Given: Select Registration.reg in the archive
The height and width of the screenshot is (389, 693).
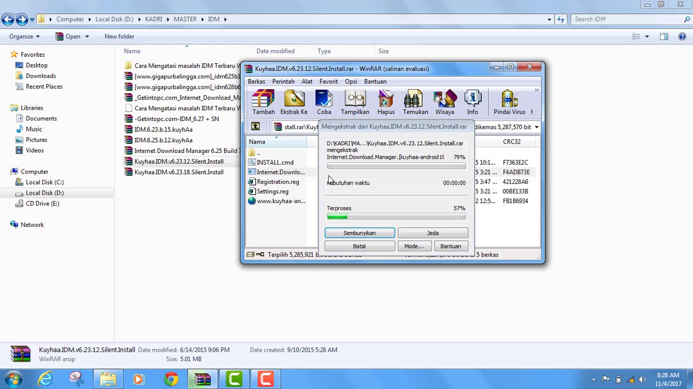Looking at the screenshot, I should pyautogui.click(x=278, y=182).
